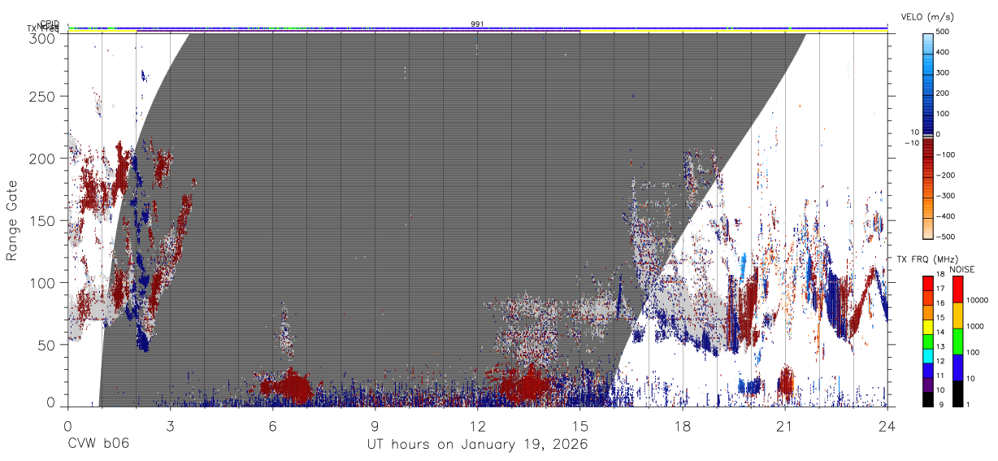Image resolution: width=998 pixels, height=461 pixels.
Task: Click the '250' tick on Range Gate axis
Action: click(x=42, y=96)
